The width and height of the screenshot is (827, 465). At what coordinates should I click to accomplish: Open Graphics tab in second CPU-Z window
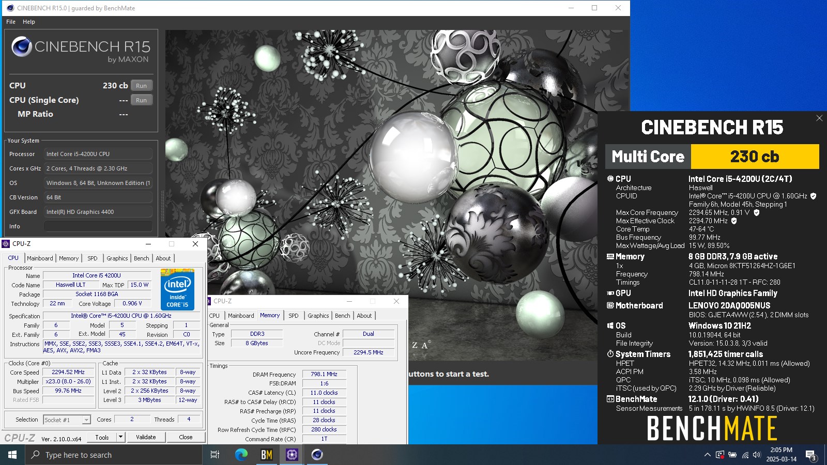pos(318,316)
